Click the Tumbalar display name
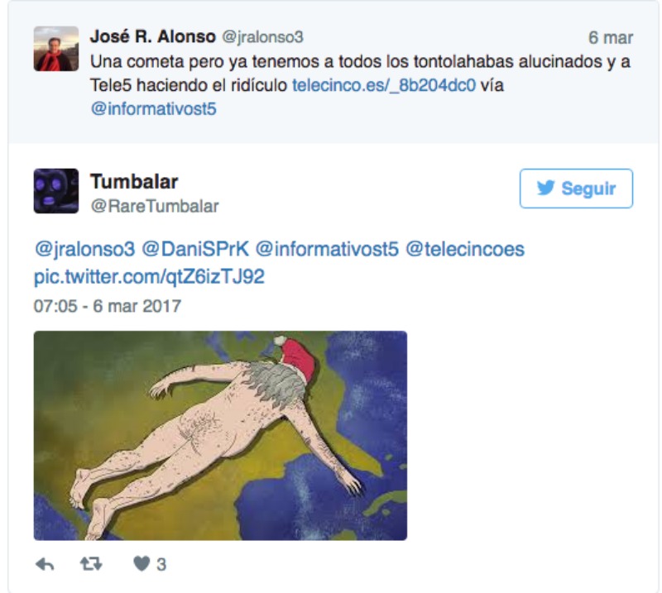 [x=134, y=182]
